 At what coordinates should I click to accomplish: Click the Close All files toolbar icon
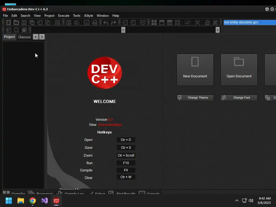pyautogui.click(x=48, y=23)
